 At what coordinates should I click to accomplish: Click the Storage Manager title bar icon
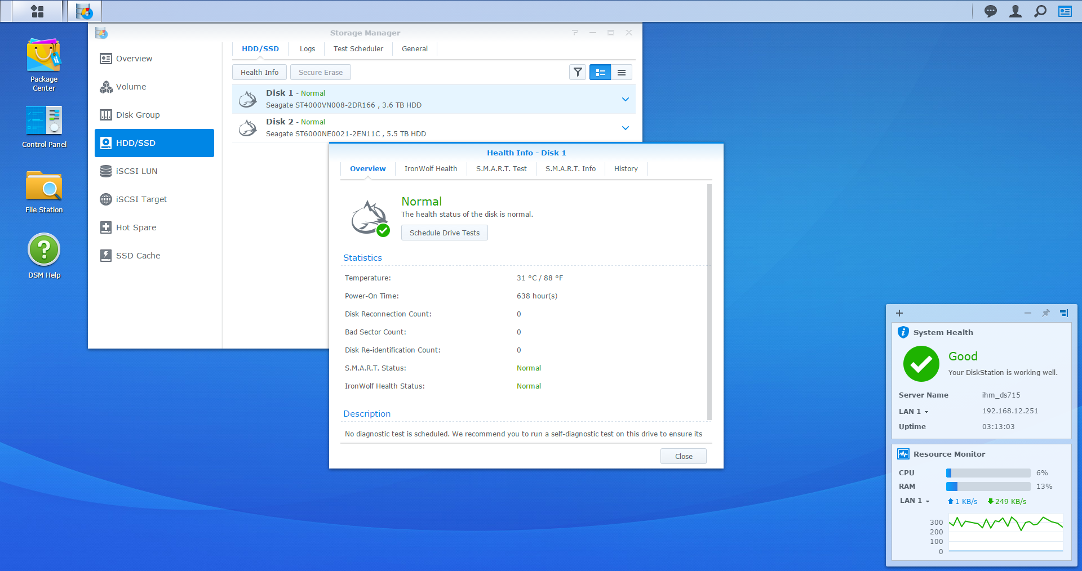pyautogui.click(x=101, y=33)
